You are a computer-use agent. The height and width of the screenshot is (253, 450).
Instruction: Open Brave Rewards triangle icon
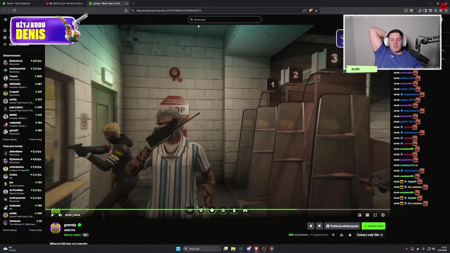point(316,11)
